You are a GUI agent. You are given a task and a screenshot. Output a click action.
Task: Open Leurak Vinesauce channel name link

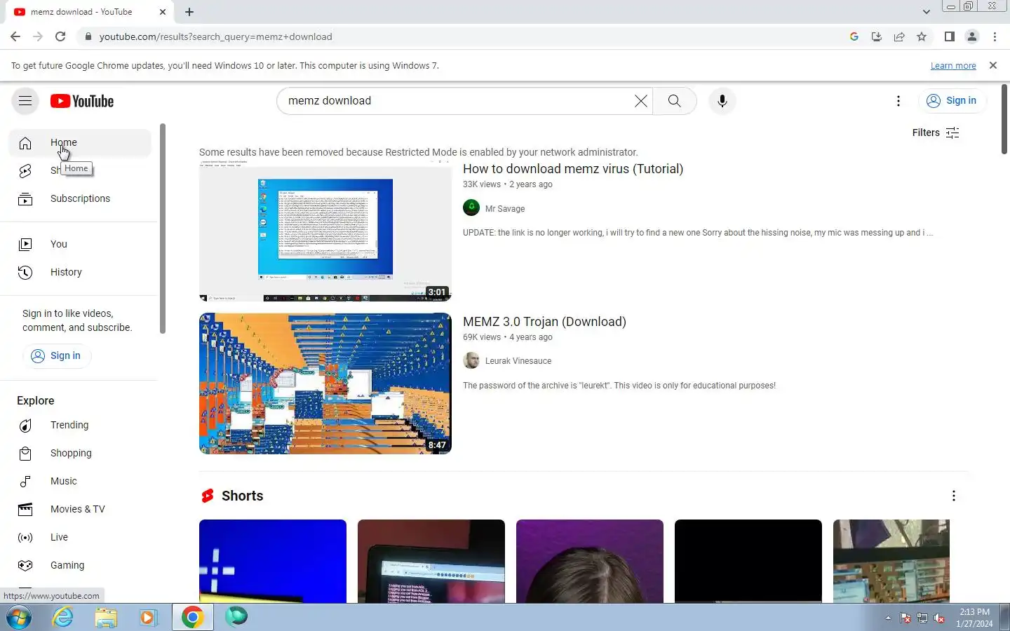(518, 361)
